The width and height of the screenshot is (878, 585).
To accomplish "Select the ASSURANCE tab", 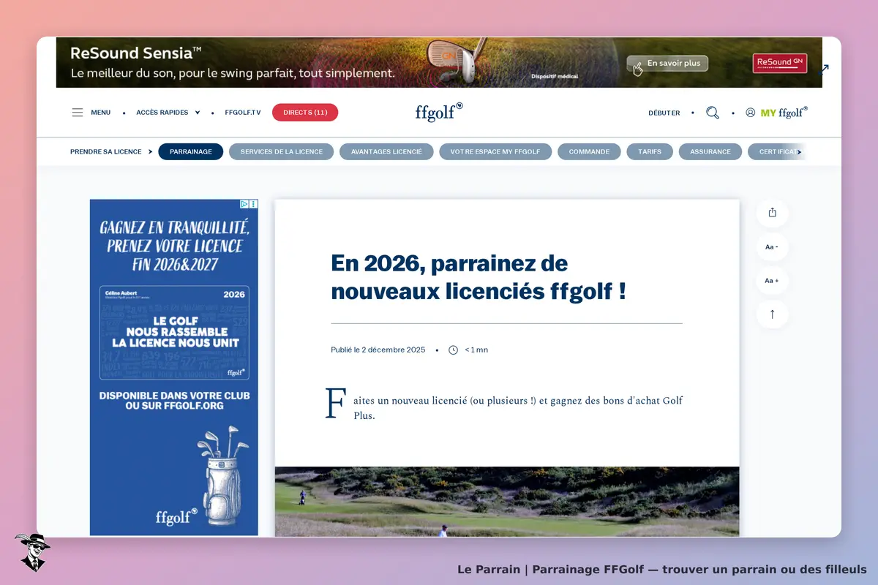I will pos(710,151).
